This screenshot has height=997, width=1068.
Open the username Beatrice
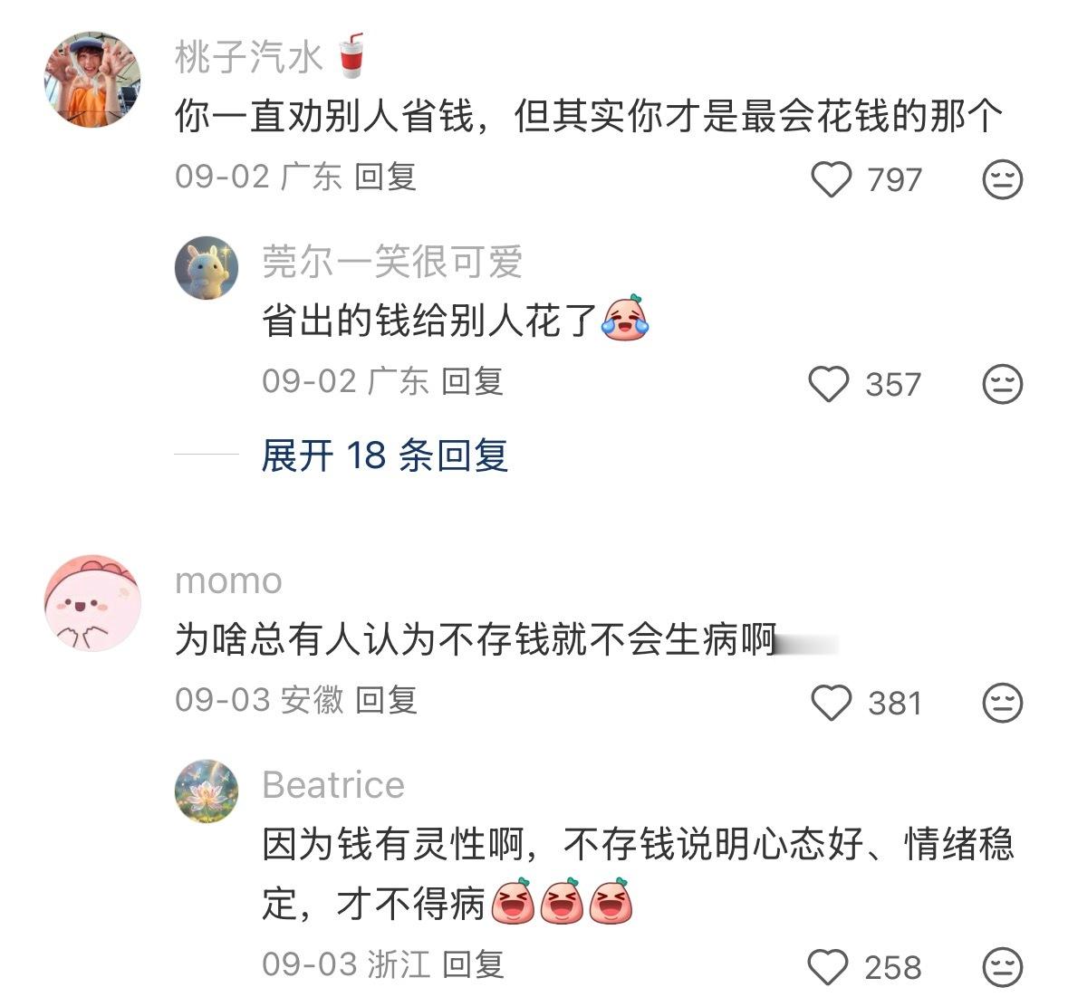pos(333,785)
